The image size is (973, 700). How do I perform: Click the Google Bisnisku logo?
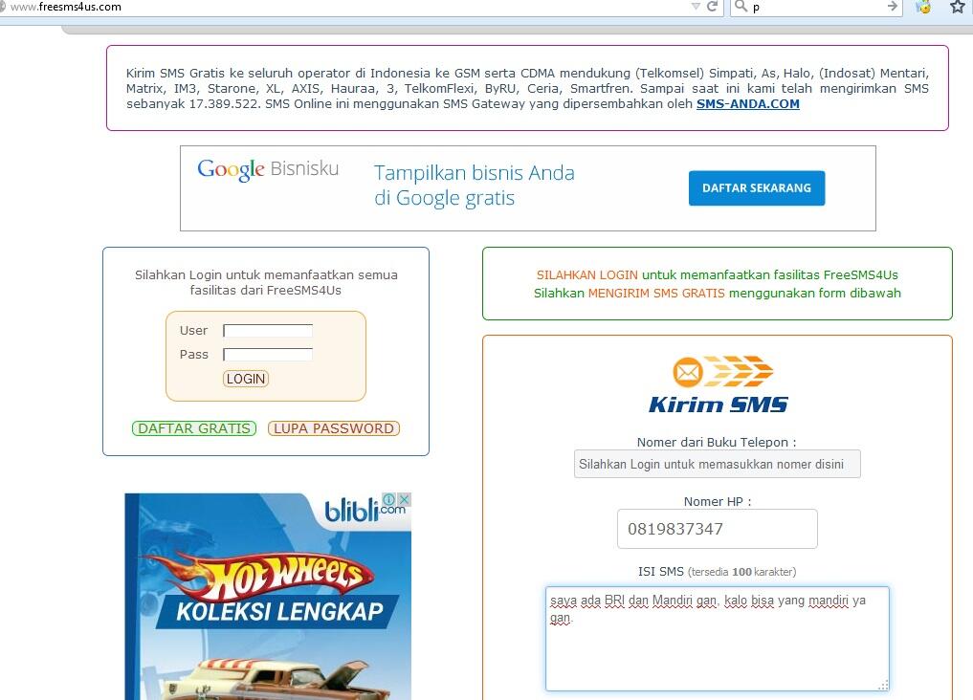point(268,169)
